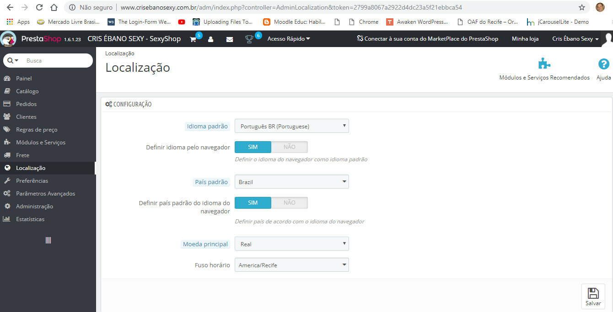Viewport: 613px width, 312px height.
Task: Click Minha loja link
Action: click(x=525, y=39)
